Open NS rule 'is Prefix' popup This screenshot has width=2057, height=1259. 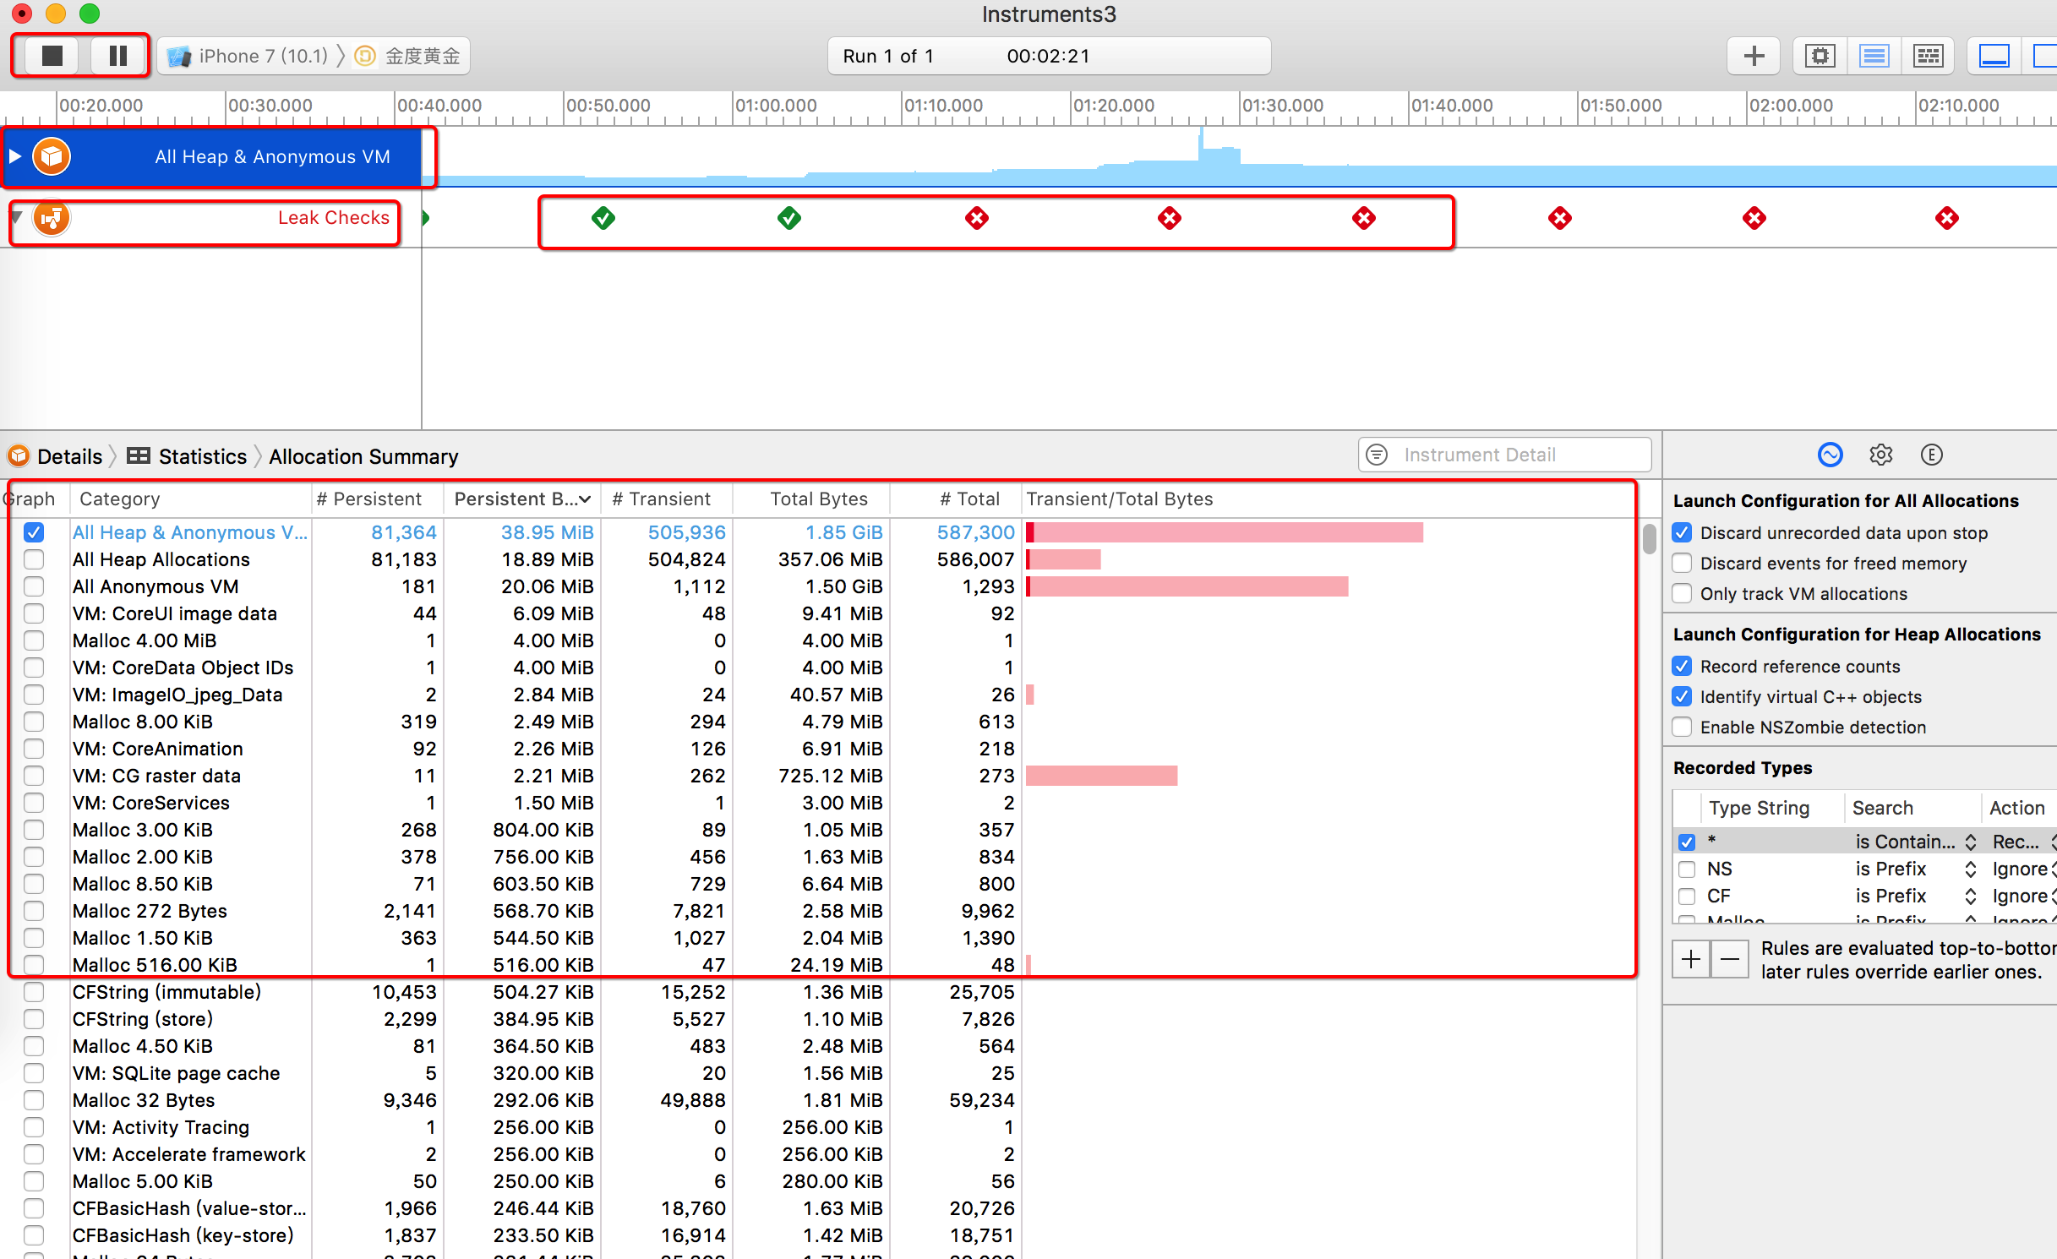(1914, 869)
